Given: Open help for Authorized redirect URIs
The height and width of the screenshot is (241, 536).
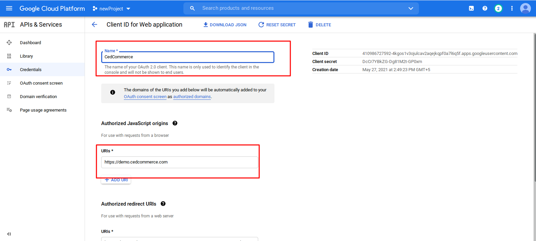Looking at the screenshot, I should click(x=163, y=204).
